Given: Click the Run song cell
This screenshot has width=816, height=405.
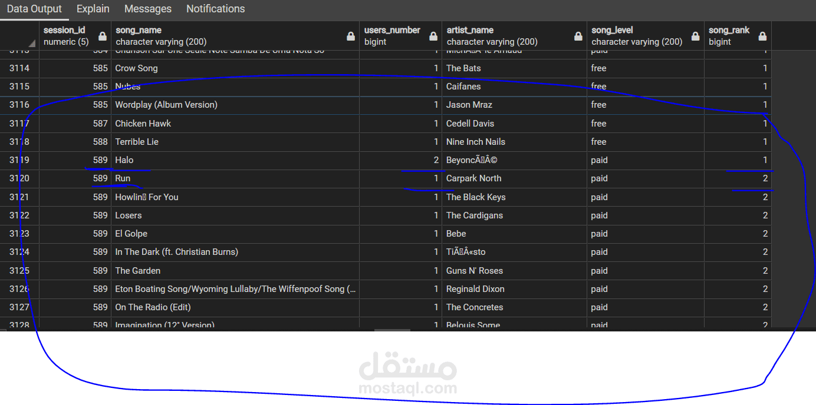Looking at the screenshot, I should (235, 178).
